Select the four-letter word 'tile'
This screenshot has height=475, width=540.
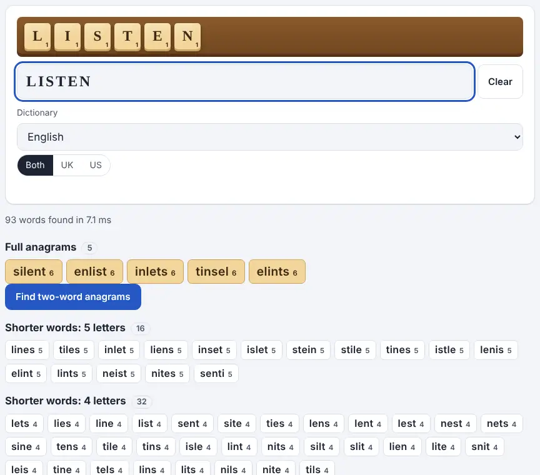pos(114,447)
